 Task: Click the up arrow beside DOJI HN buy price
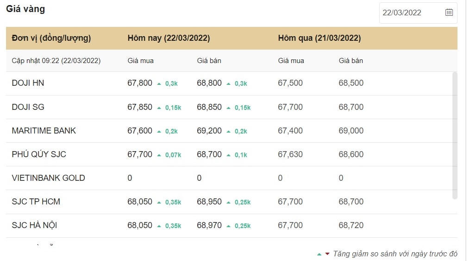(159, 84)
